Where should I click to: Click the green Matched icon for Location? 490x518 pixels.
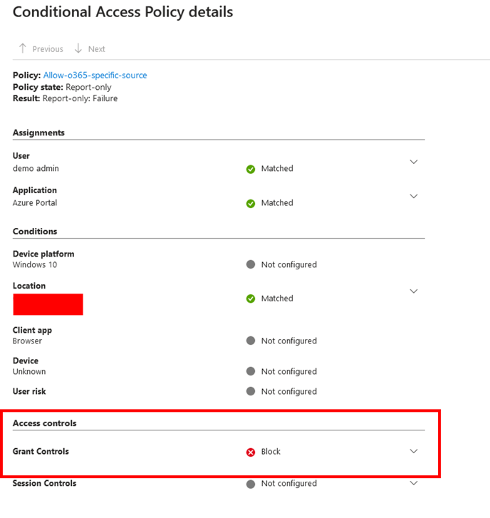point(251,299)
